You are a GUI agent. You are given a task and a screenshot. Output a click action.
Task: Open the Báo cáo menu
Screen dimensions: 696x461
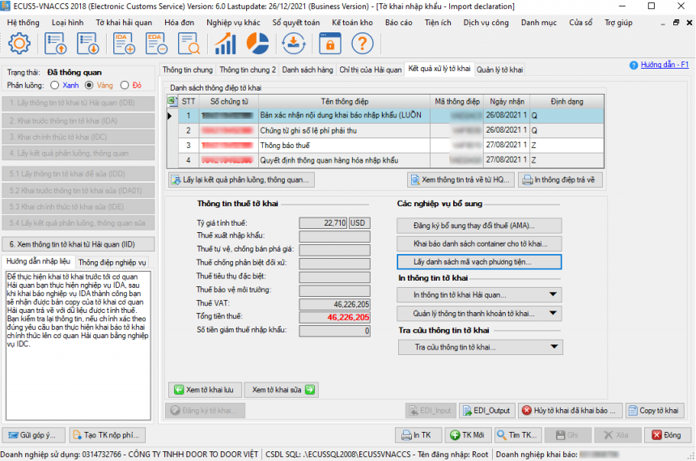(x=399, y=23)
